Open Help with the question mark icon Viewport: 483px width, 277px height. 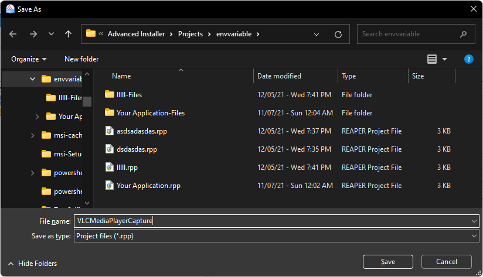468,59
